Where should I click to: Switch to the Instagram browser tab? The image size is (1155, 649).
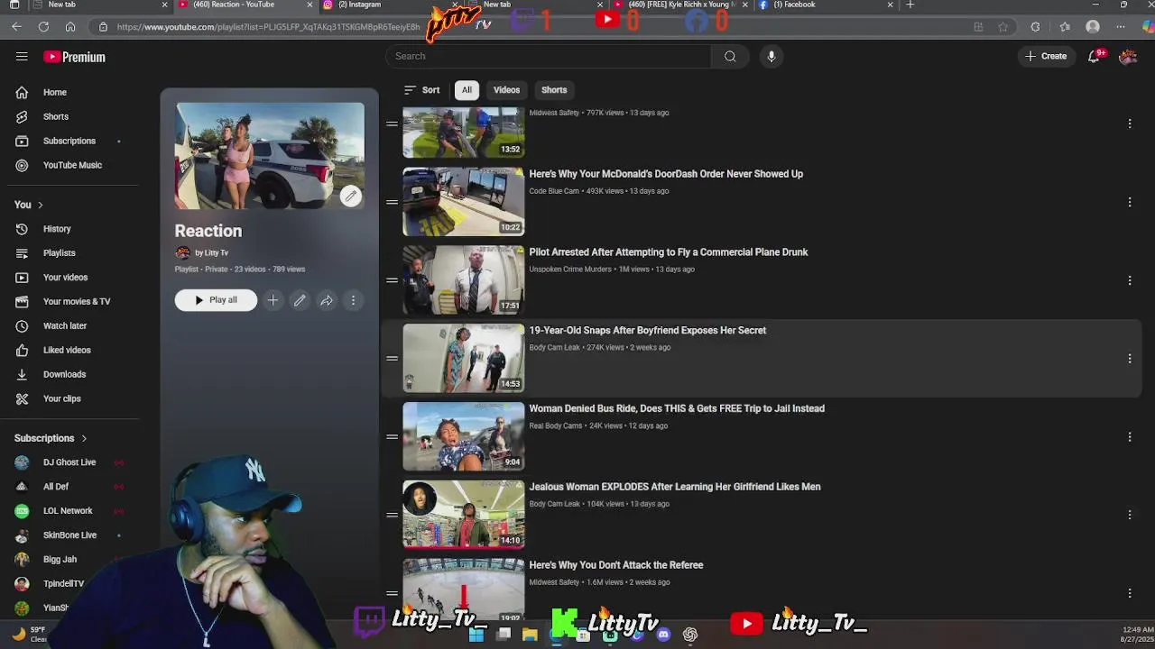(x=379, y=5)
